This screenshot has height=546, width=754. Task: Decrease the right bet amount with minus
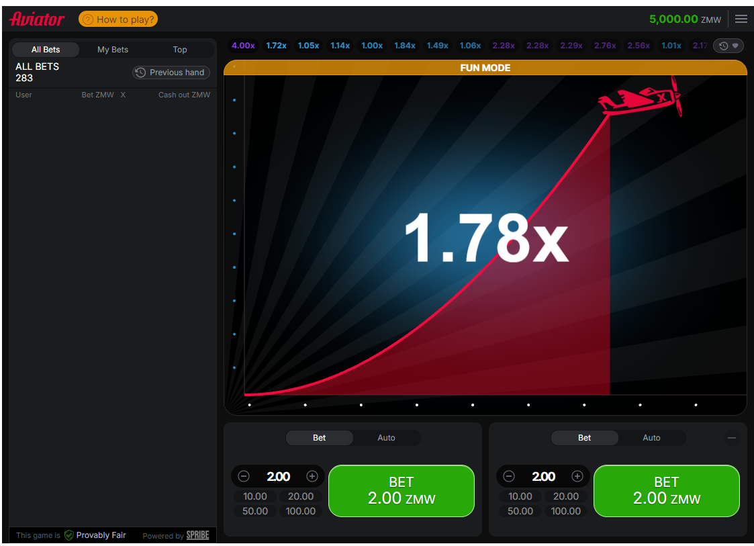click(509, 476)
